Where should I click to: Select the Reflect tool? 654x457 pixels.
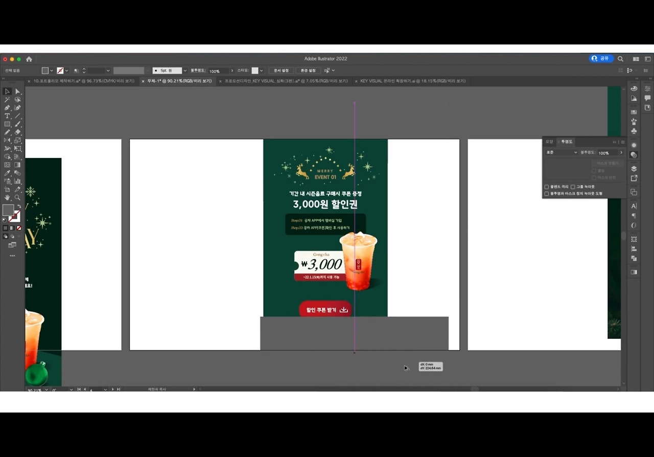(x=7, y=141)
